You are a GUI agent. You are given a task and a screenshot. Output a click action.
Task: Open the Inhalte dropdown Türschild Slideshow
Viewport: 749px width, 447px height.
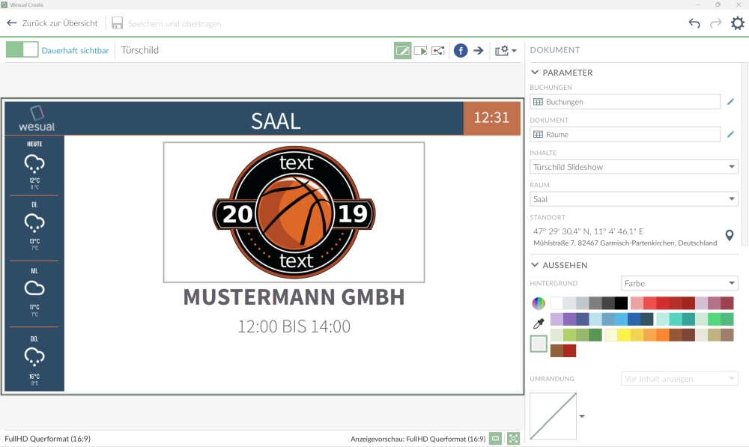[x=634, y=167]
